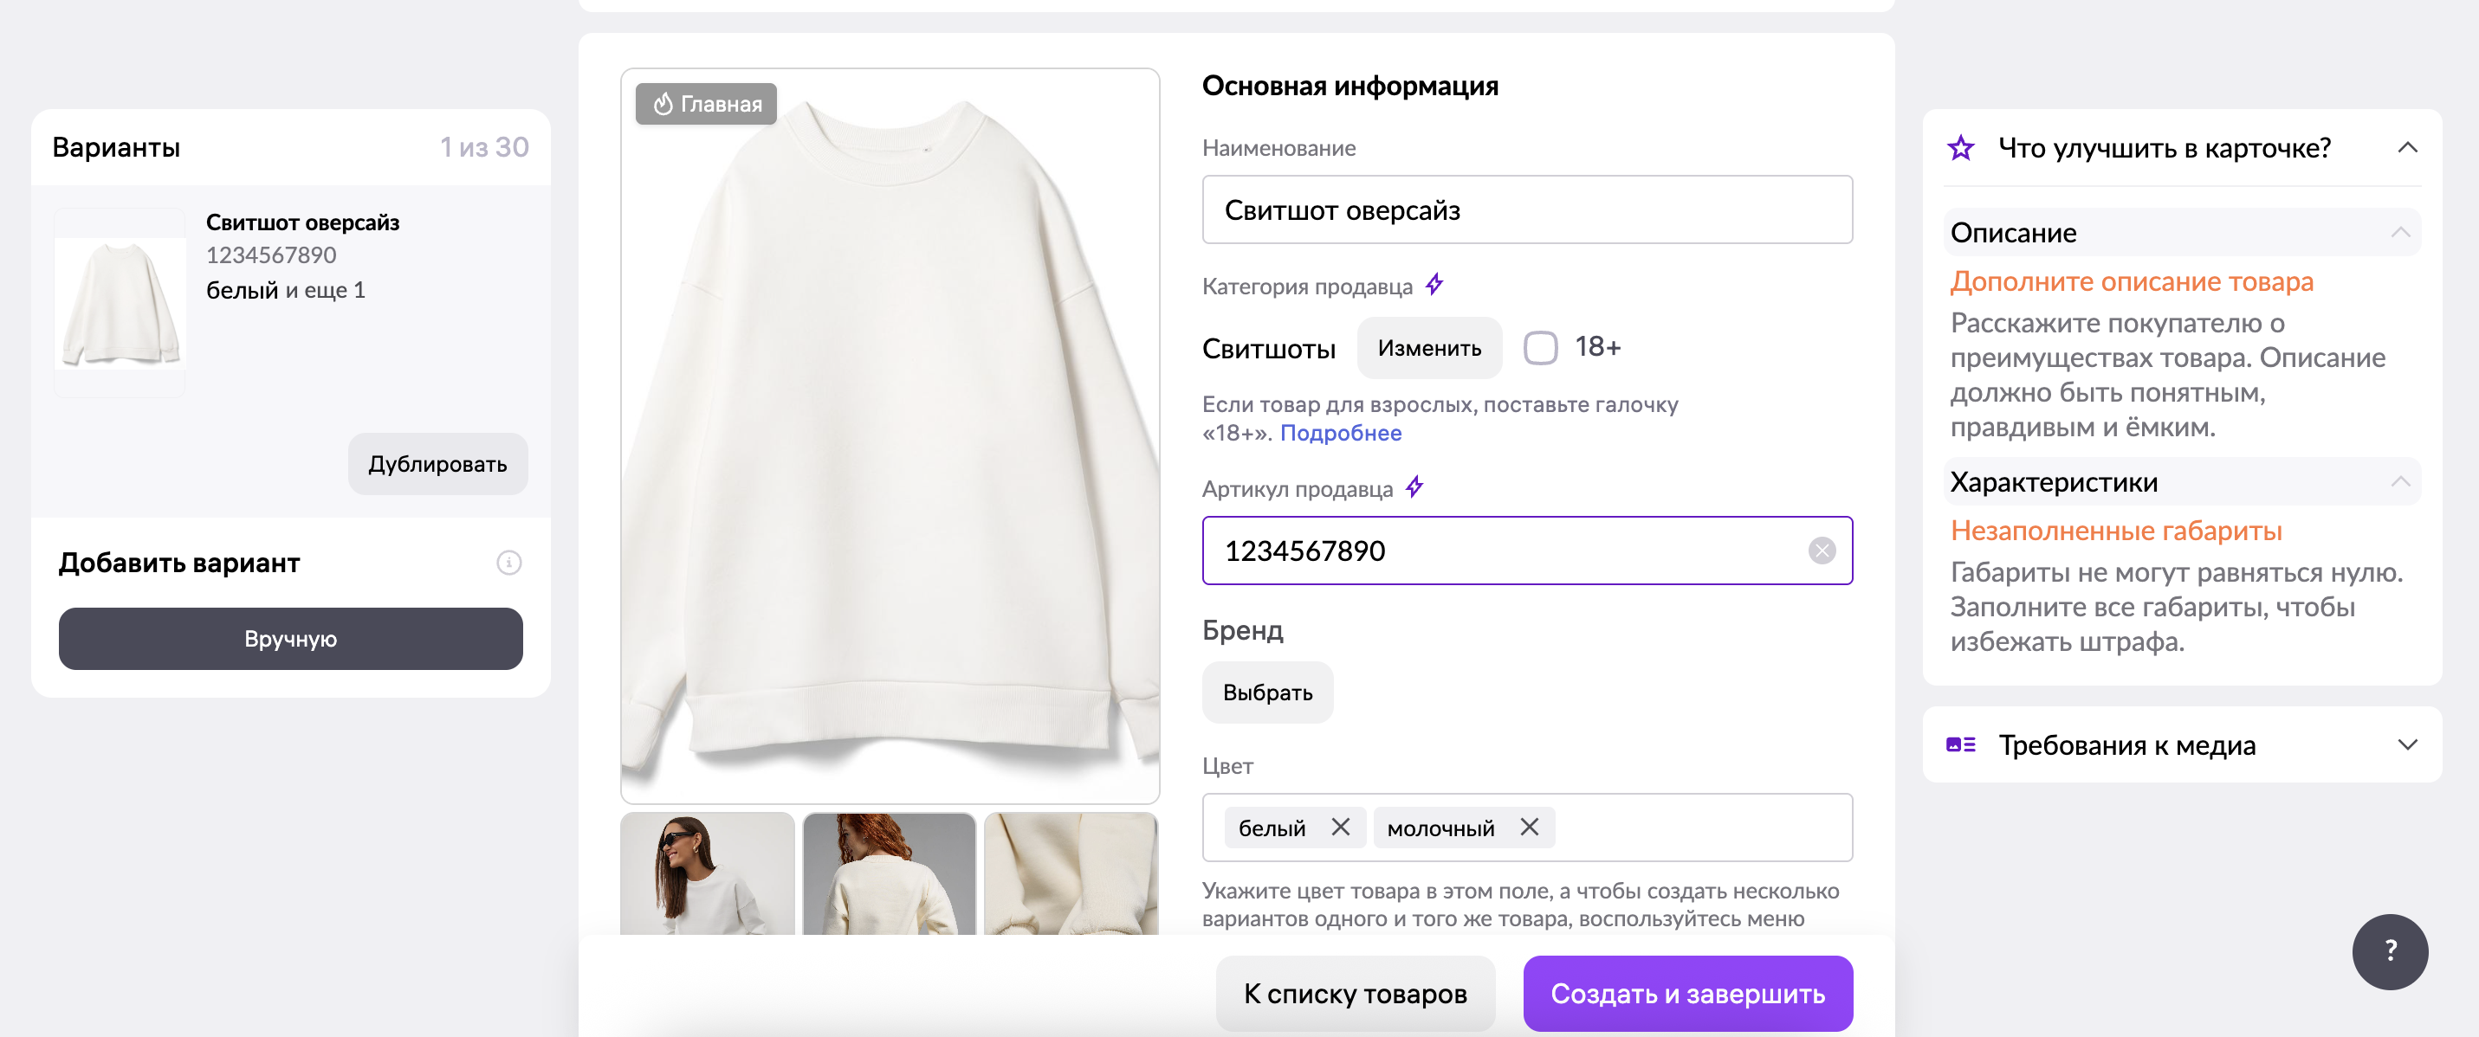Viewport: 2479px width, 1037px height.
Task: Select the main white sweatshirt photo
Action: click(x=890, y=435)
